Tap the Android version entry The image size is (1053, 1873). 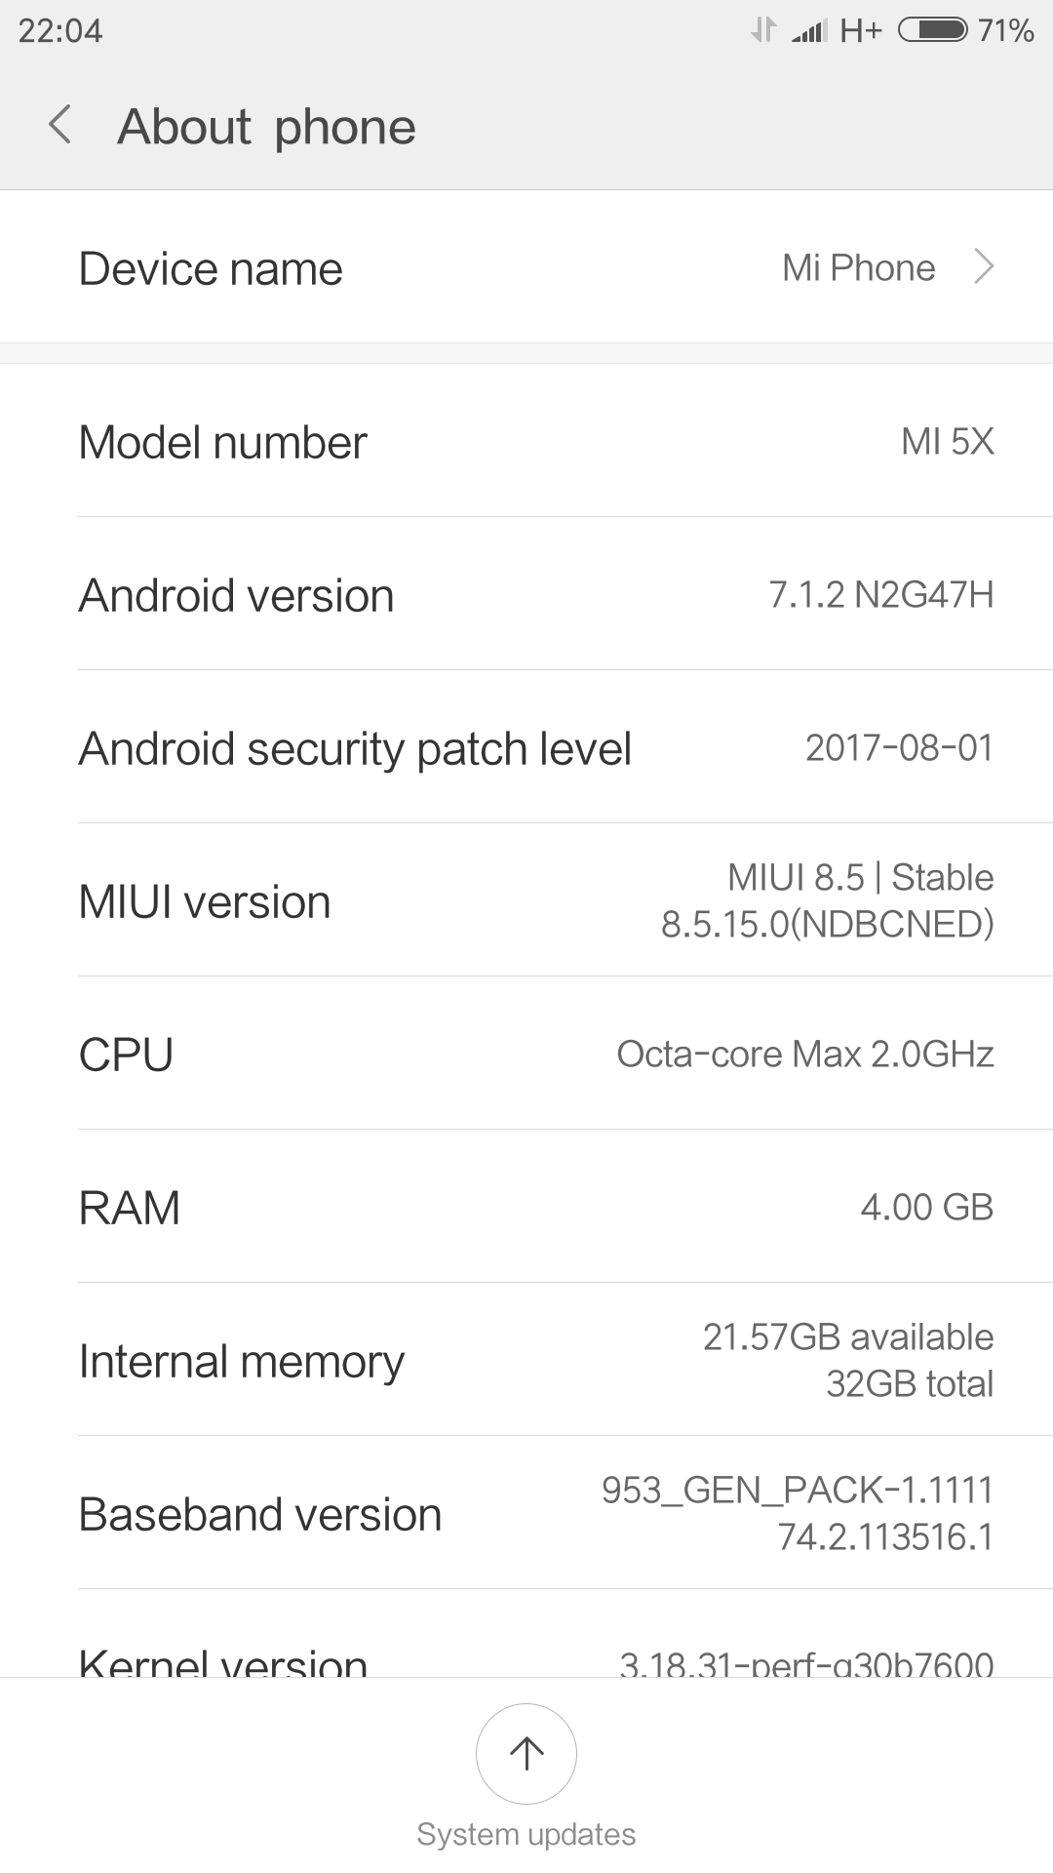click(x=526, y=595)
